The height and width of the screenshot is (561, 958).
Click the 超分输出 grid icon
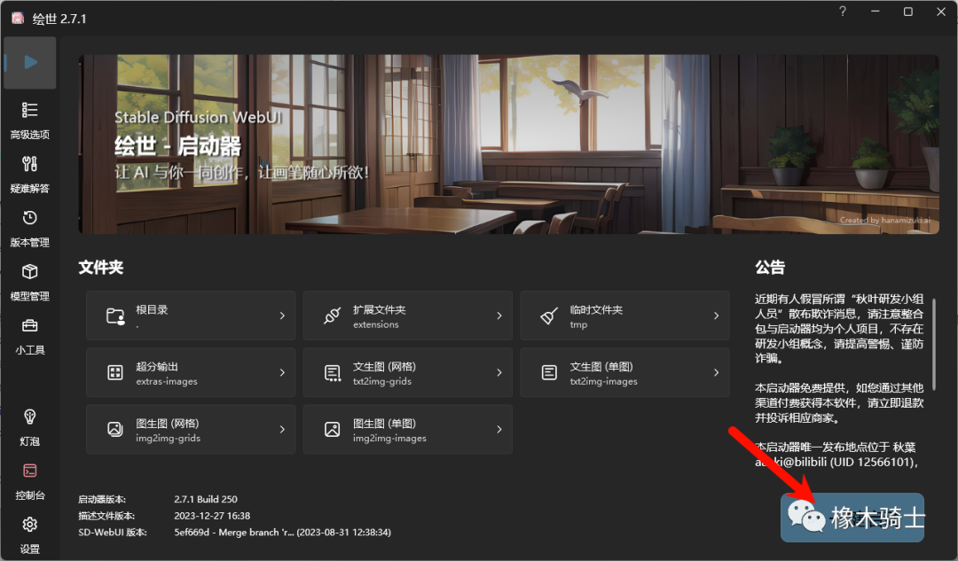pyautogui.click(x=115, y=372)
